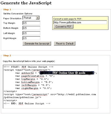111x114 pixels.
Task: Click the 'Generate the JavaScript' page heading
Action: click(26, 3)
